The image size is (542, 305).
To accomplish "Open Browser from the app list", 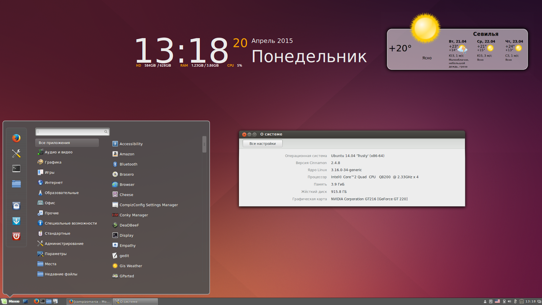I will (x=123, y=185).
